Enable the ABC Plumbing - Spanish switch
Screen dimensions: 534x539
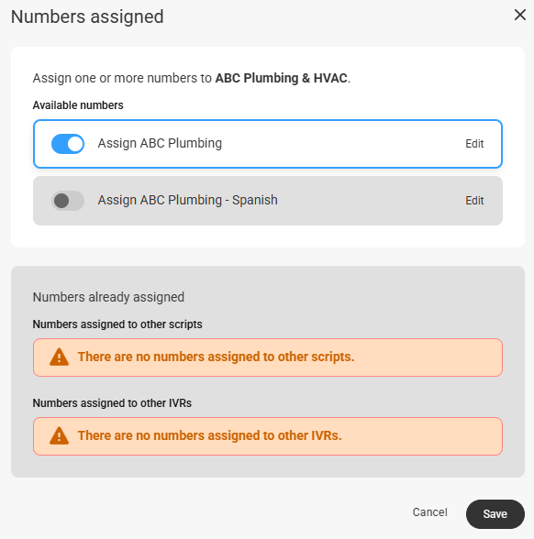point(68,201)
